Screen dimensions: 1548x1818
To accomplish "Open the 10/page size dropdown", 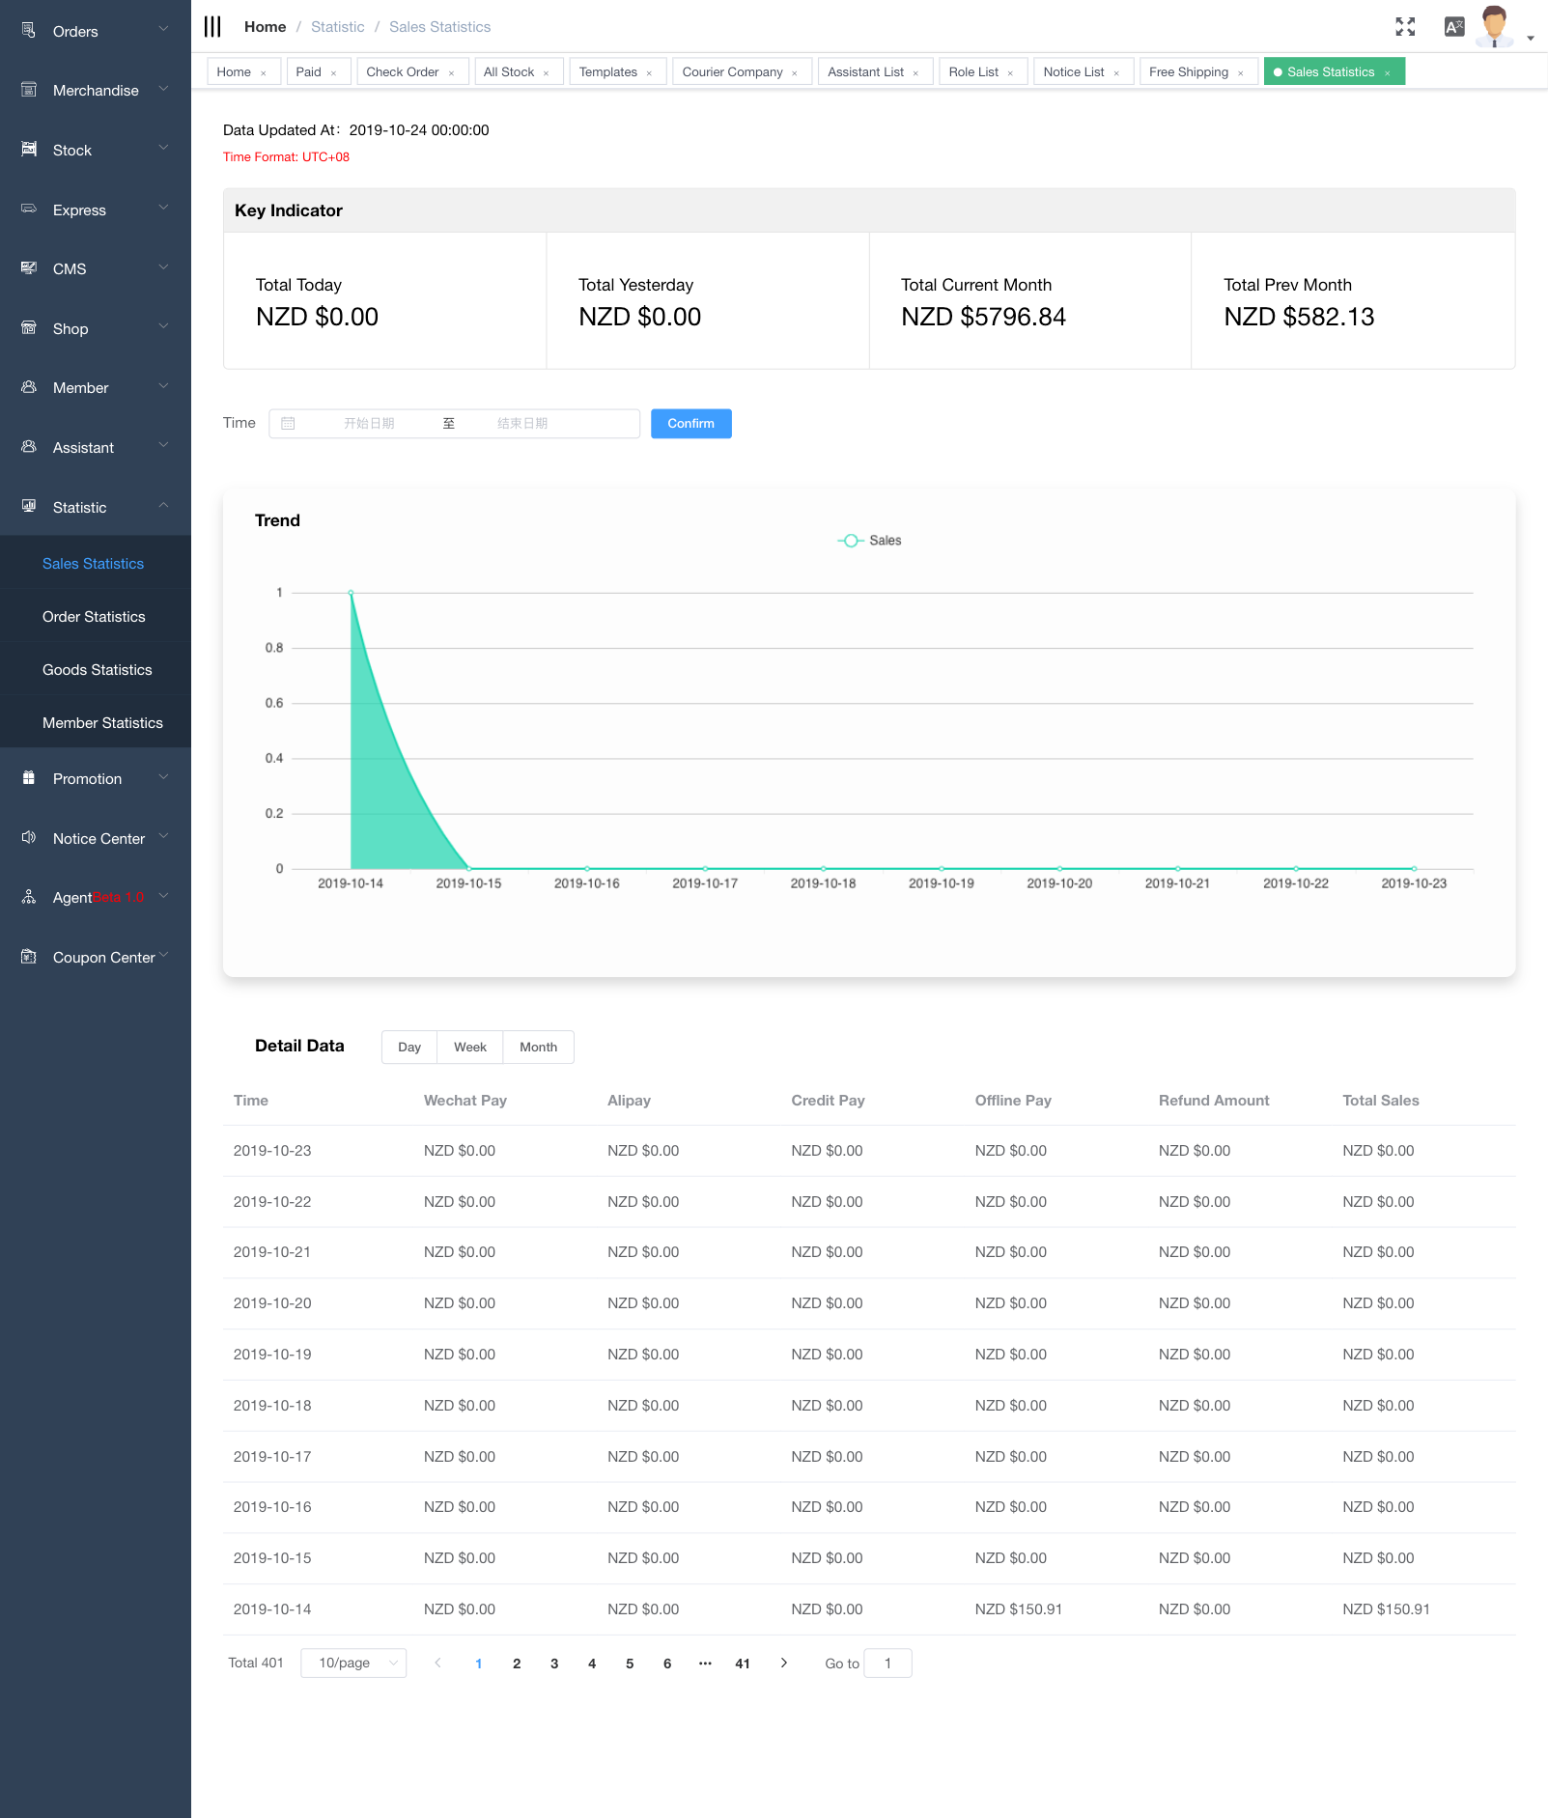I will [353, 1663].
